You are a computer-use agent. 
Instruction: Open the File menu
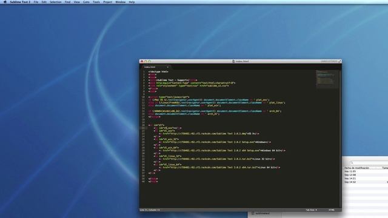(x=36, y=2)
